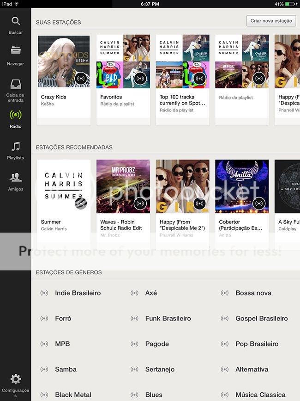Tap radio icon beside Indie Brasileiro

click(x=44, y=293)
